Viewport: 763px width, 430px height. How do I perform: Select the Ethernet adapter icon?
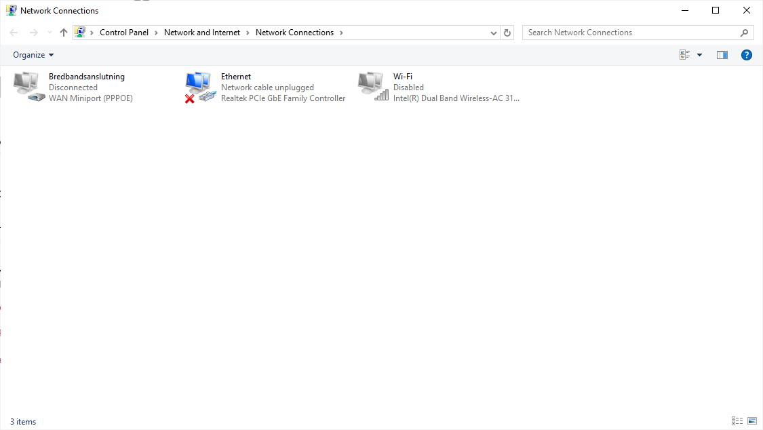pyautogui.click(x=199, y=85)
